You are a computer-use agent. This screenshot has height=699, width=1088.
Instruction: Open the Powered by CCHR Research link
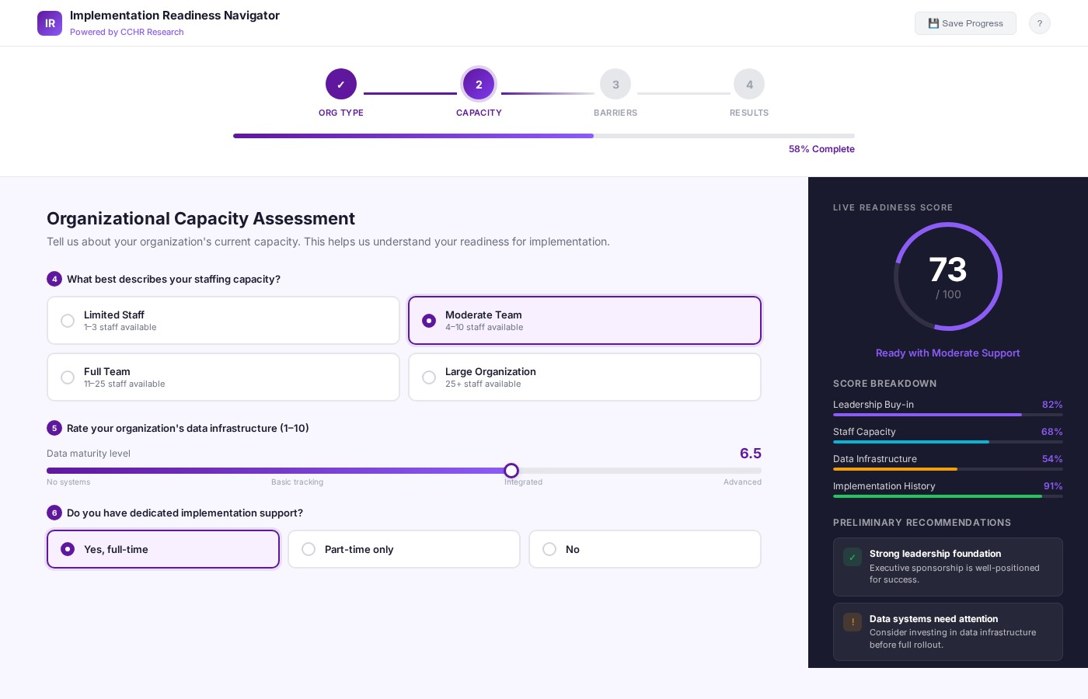click(127, 32)
